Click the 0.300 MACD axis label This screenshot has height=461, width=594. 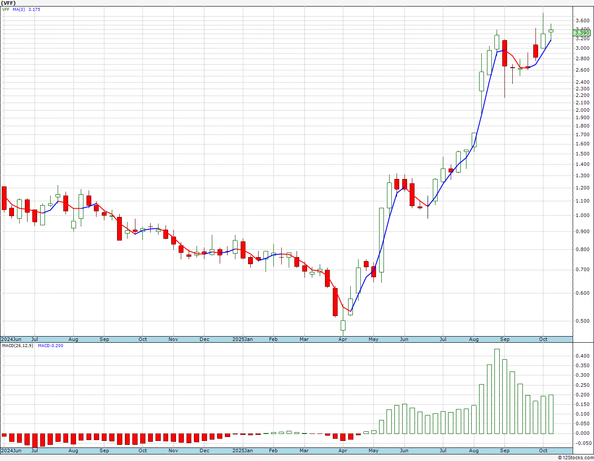coord(582,375)
